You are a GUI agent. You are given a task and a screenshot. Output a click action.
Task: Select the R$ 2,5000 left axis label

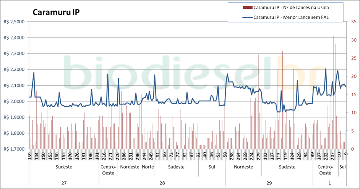(x=14, y=22)
